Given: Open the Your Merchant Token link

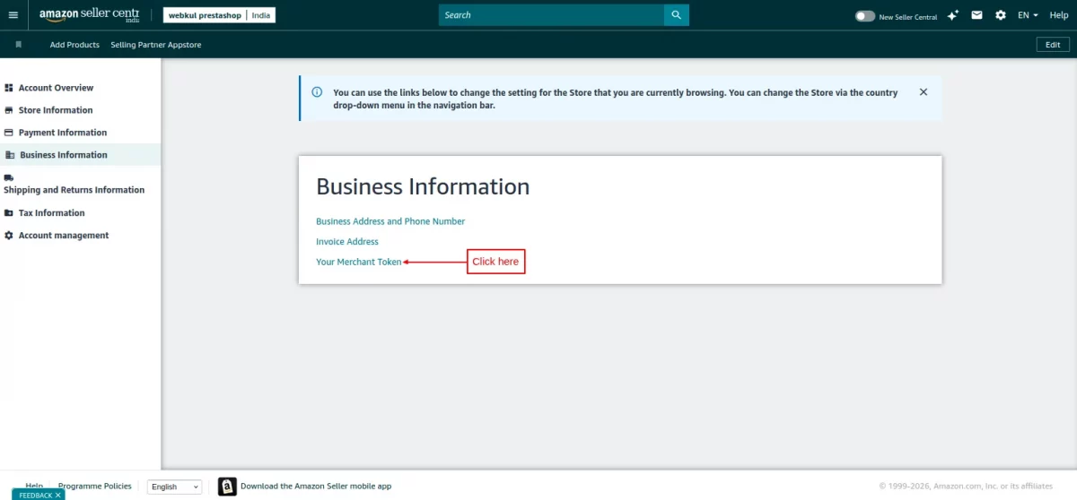Looking at the screenshot, I should click(x=359, y=262).
